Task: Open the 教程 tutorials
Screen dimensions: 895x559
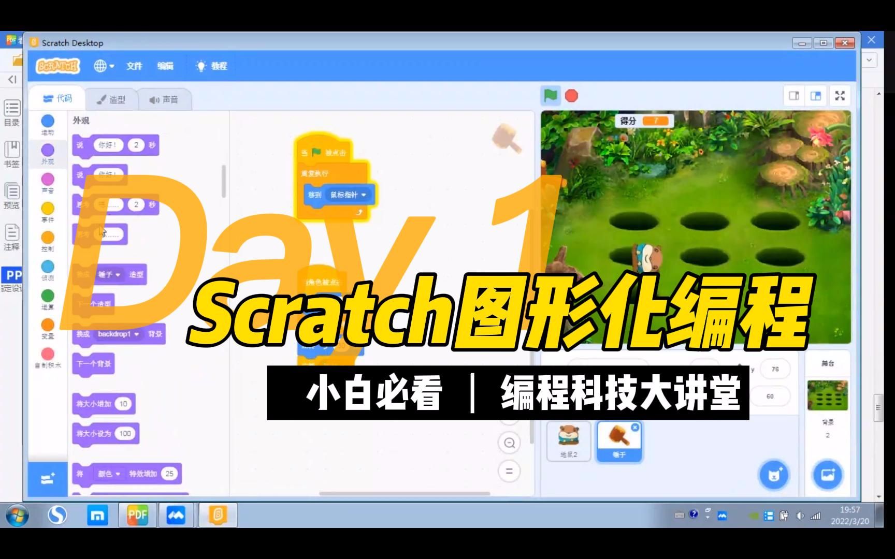Action: click(x=211, y=66)
